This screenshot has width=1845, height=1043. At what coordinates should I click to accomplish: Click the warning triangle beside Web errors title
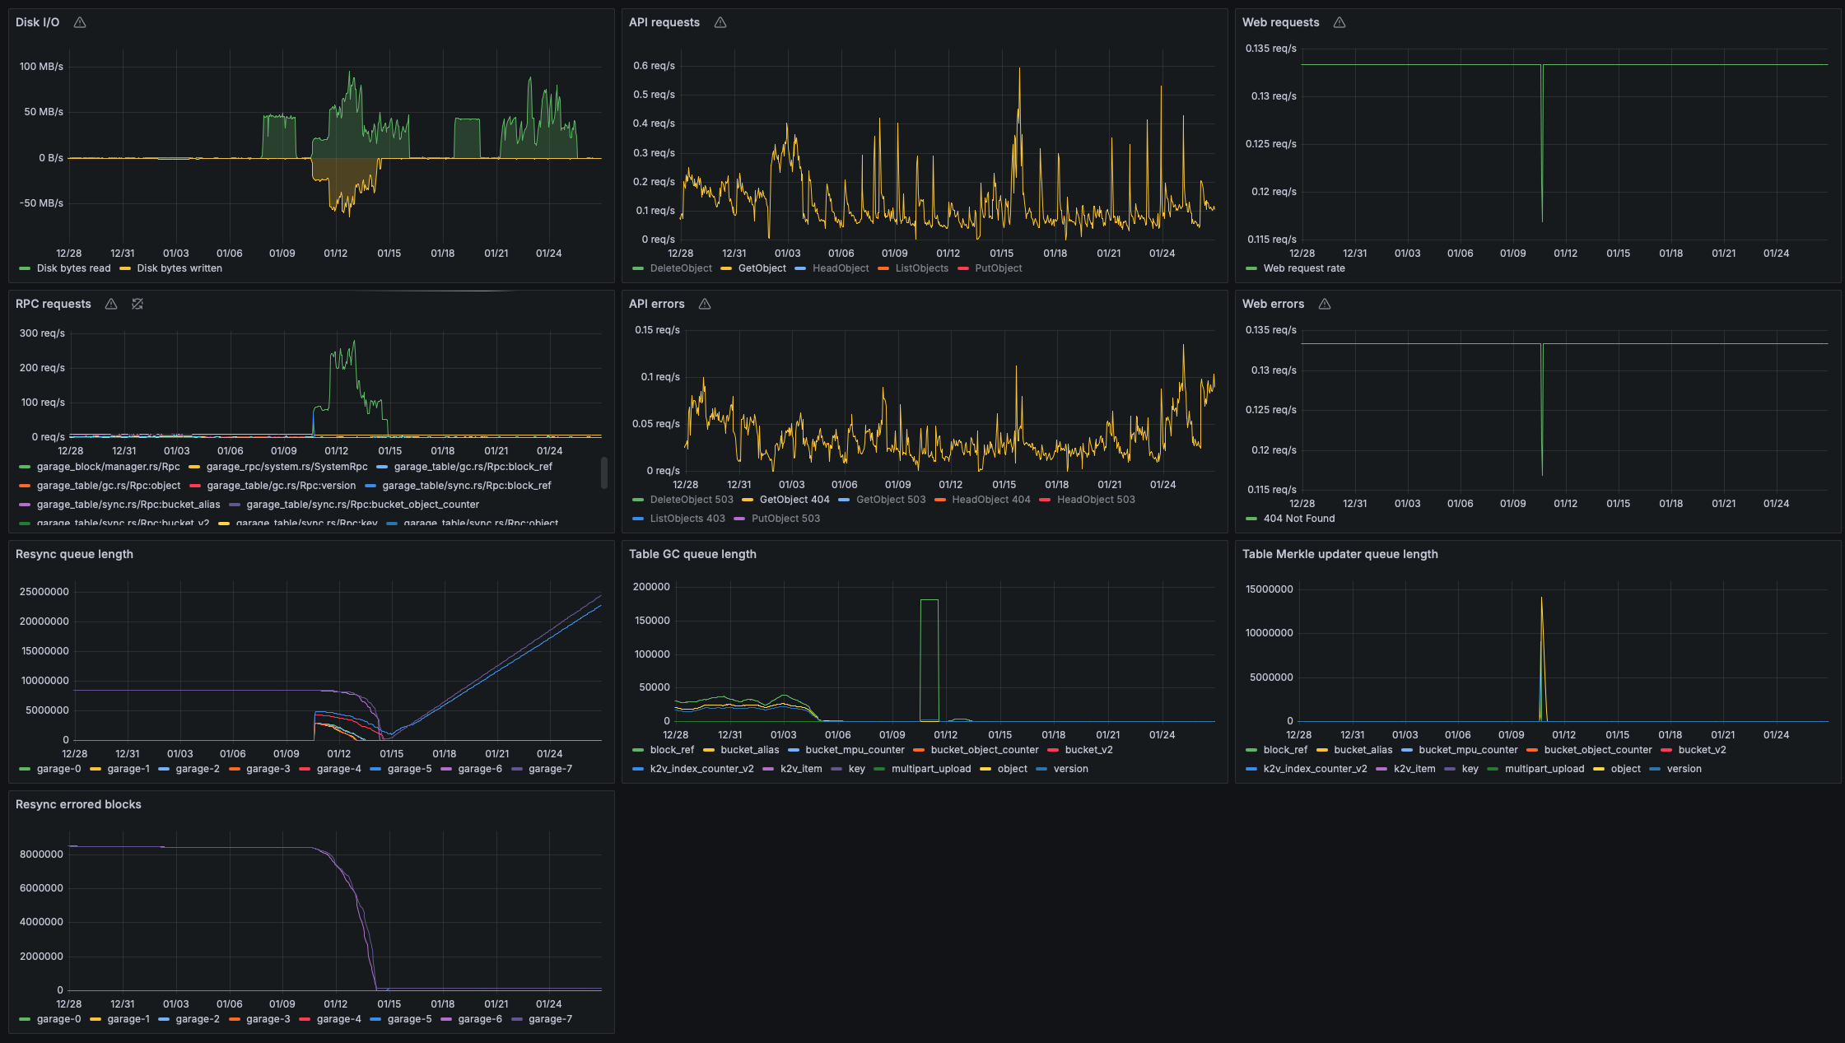1325,304
